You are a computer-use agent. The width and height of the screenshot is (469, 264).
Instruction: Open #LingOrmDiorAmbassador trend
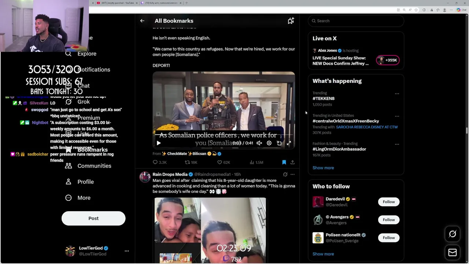(339, 149)
